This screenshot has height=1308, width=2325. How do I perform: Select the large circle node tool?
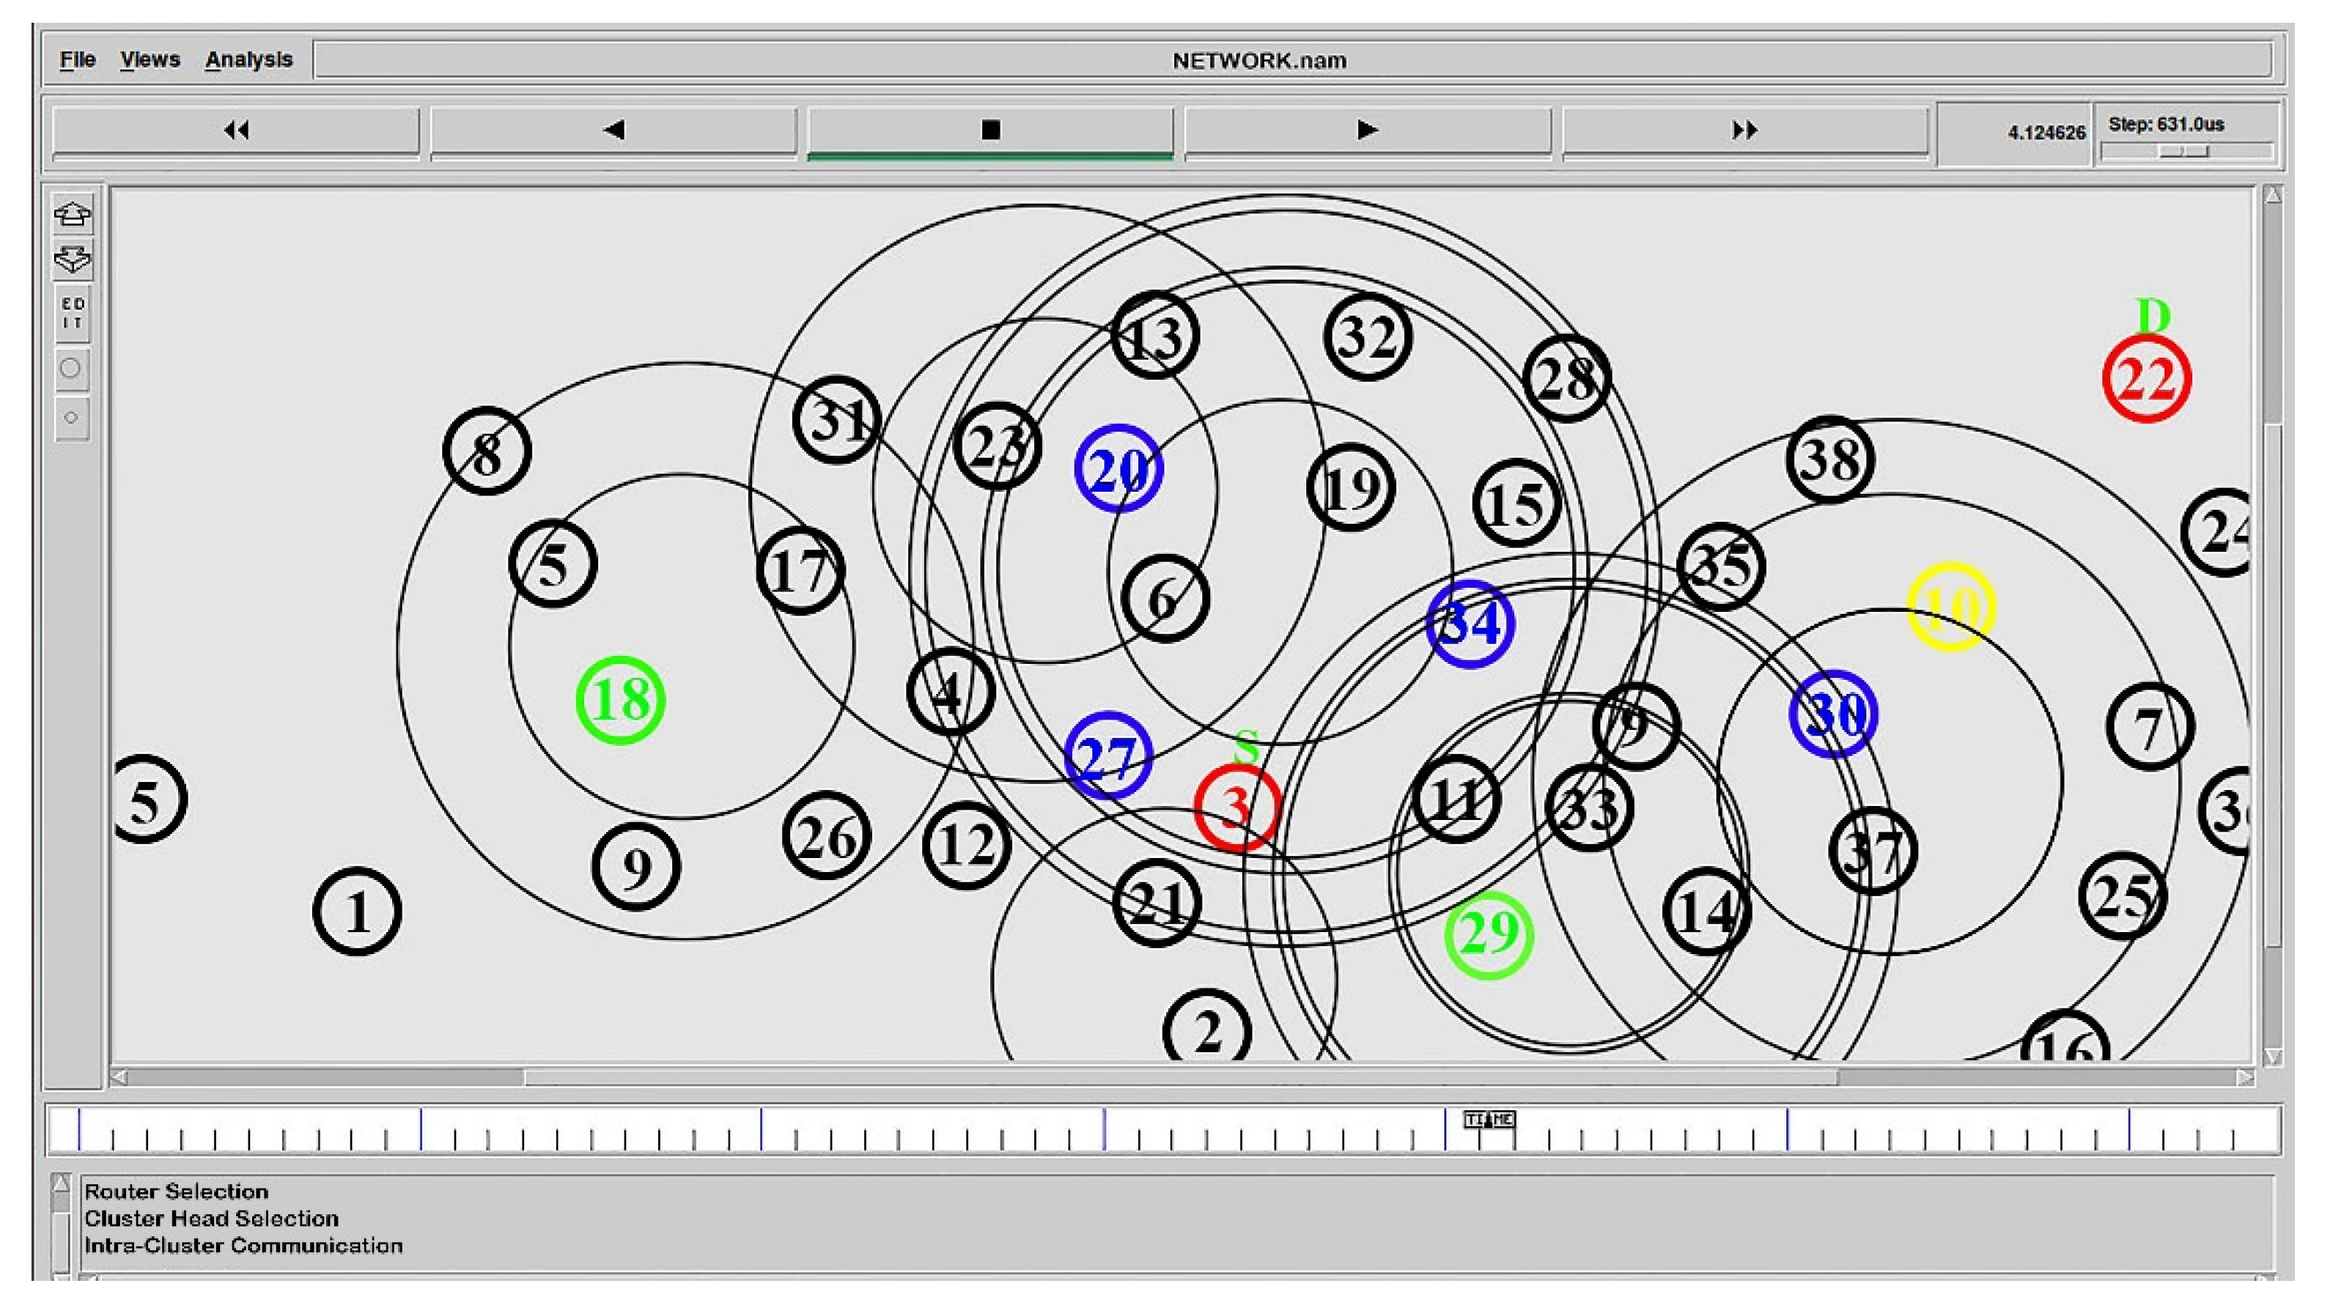click(x=71, y=368)
